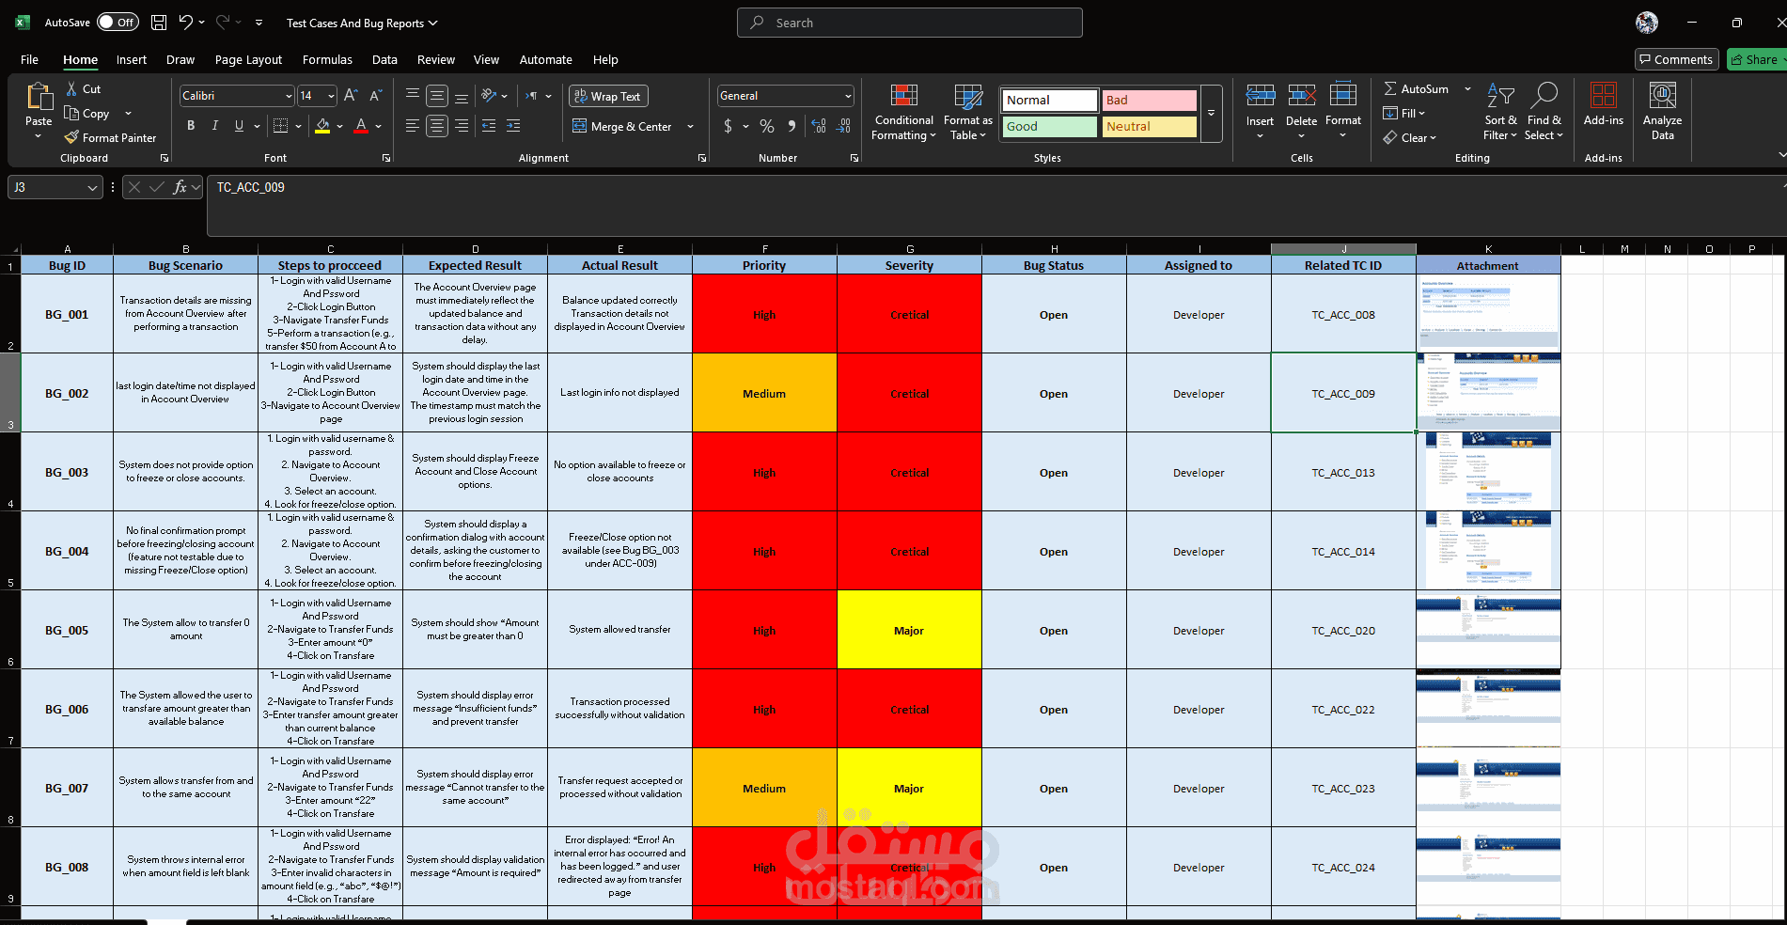Open Conditional Formatting icon
The width and height of the screenshot is (1787, 925).
pyautogui.click(x=904, y=96)
